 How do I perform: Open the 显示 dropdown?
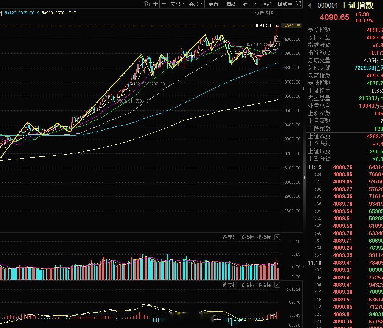coord(249,4)
